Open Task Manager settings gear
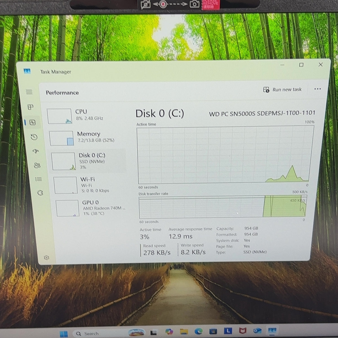Image resolution: width=338 pixels, height=338 pixels. coord(47,258)
